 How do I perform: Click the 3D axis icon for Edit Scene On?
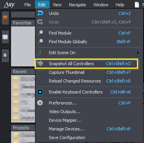pyautogui.click(x=40, y=53)
